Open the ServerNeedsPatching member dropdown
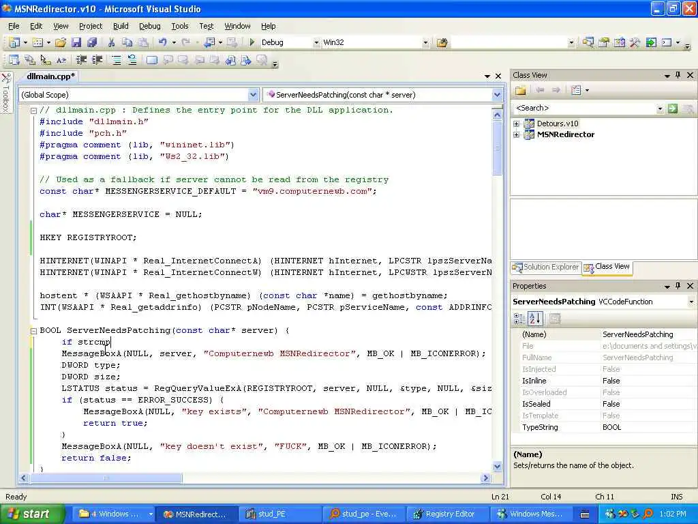This screenshot has height=524, width=698. pos(497,95)
